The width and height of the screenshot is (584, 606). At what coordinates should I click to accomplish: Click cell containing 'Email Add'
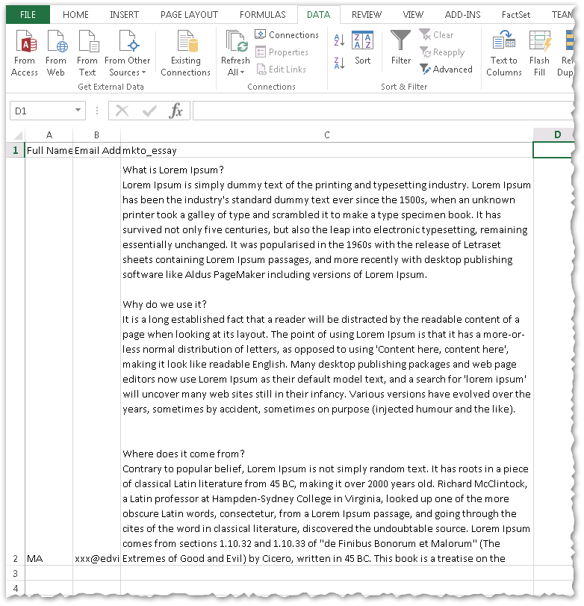pos(96,150)
